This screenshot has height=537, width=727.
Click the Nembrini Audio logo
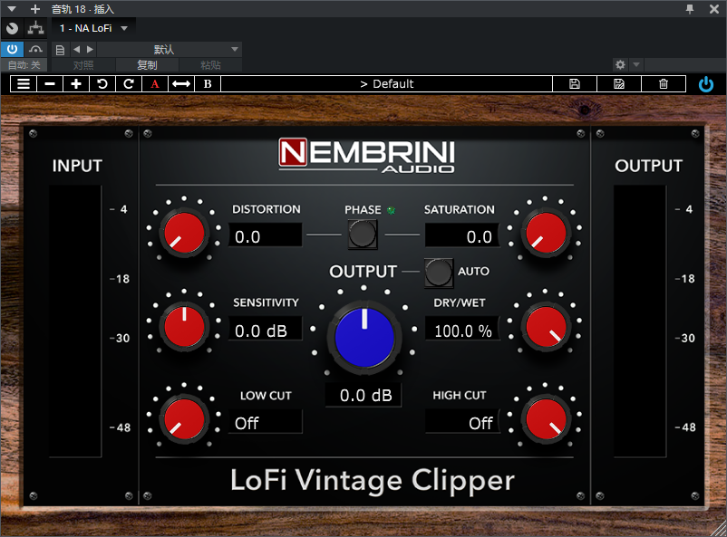point(366,156)
